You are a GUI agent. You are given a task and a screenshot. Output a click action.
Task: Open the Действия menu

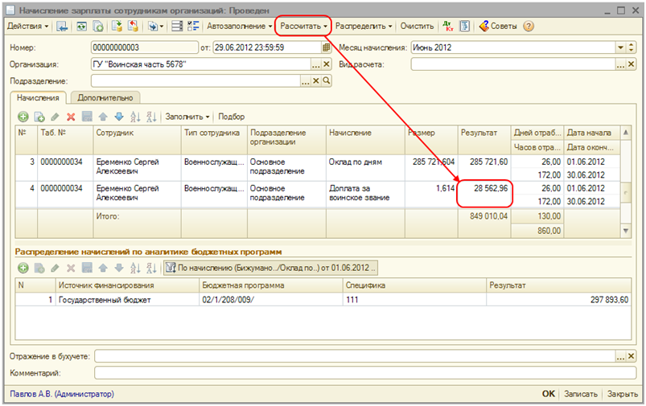[x=27, y=26]
